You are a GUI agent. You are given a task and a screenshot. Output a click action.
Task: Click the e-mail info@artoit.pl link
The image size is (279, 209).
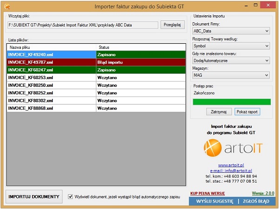pyautogui.click(x=231, y=170)
